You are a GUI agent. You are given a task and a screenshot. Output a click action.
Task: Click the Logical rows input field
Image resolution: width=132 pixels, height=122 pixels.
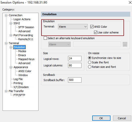pyautogui.click(x=75, y=58)
